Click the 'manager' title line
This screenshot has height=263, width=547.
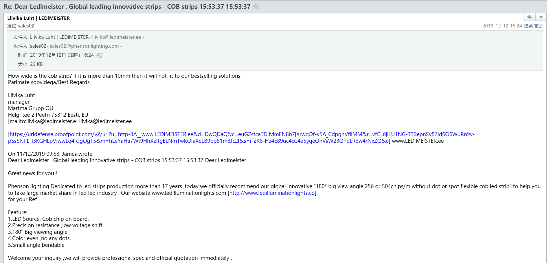19,102
